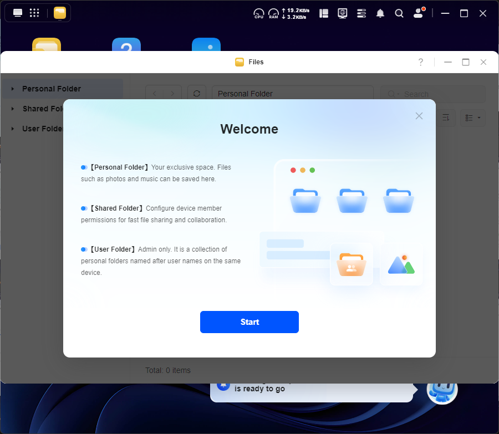Show desktop via the monitor icon
This screenshot has width=499, height=434.
pos(18,13)
